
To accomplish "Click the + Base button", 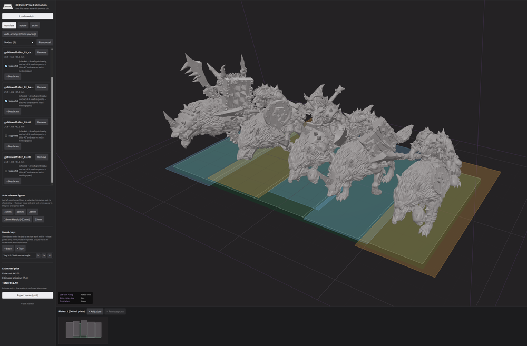I will (x=8, y=249).
